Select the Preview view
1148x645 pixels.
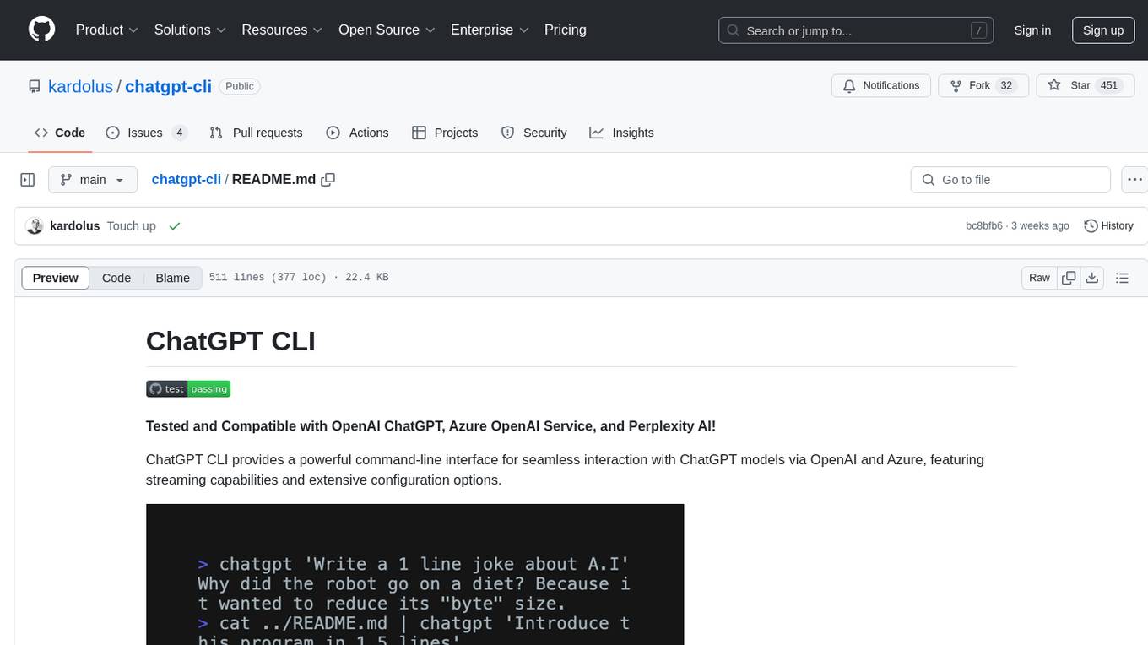pos(56,278)
